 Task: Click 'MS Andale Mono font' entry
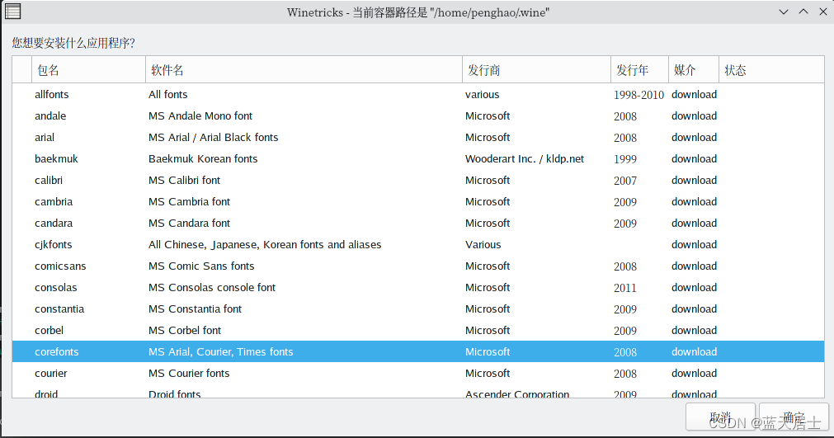(200, 115)
